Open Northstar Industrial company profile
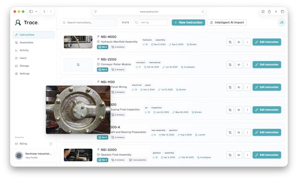 coord(34,156)
